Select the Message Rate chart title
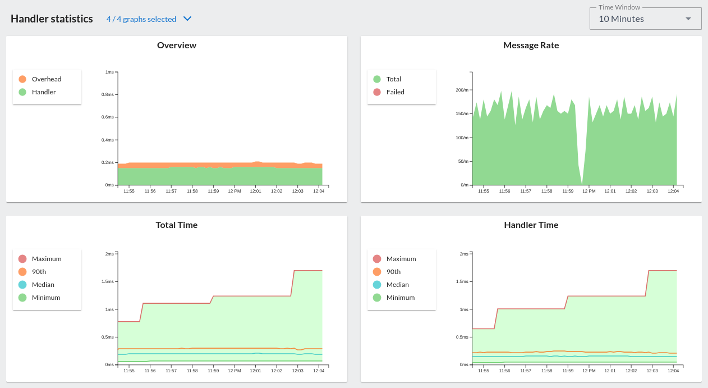Screen dimensions: 708x388 [x=531, y=45]
